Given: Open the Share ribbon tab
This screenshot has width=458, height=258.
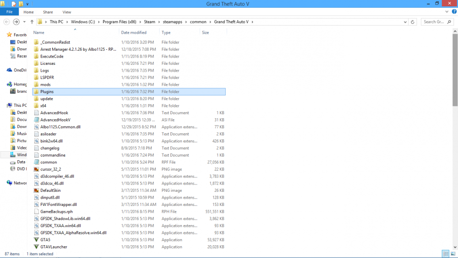Looking at the screenshot, I should click(48, 12).
